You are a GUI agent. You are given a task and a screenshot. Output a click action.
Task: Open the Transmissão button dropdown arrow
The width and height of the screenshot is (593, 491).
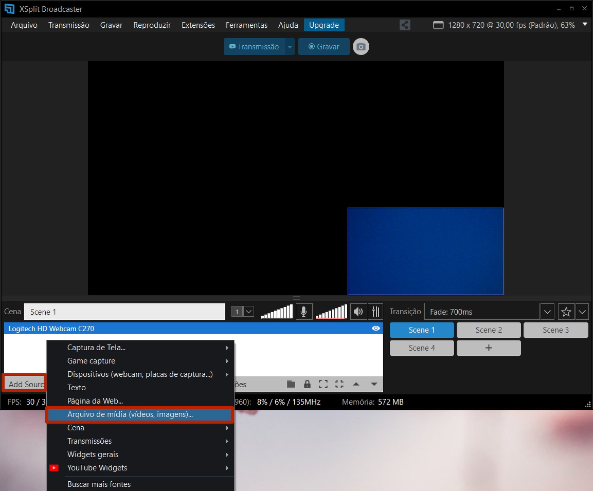[x=290, y=47]
